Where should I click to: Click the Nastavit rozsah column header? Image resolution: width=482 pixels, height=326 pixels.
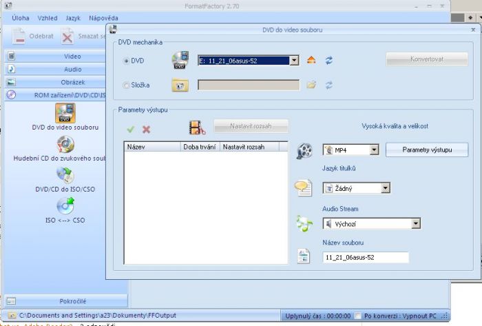tap(249, 147)
